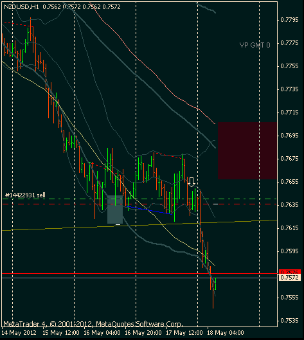Select the red dashed stop level line
The image size is (304, 340).
tap(139, 204)
